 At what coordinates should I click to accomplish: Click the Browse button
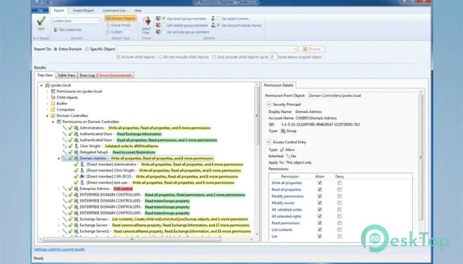[312, 49]
